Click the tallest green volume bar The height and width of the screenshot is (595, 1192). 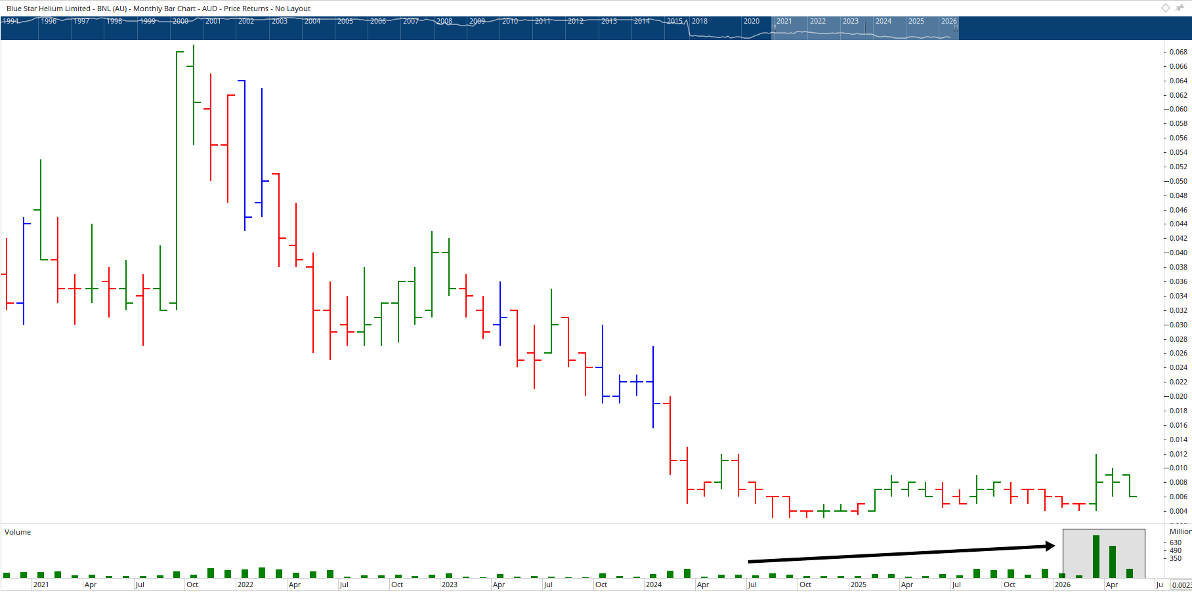[x=1096, y=556]
